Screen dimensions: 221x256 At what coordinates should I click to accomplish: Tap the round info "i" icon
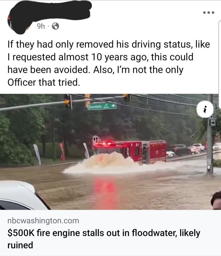click(x=205, y=109)
